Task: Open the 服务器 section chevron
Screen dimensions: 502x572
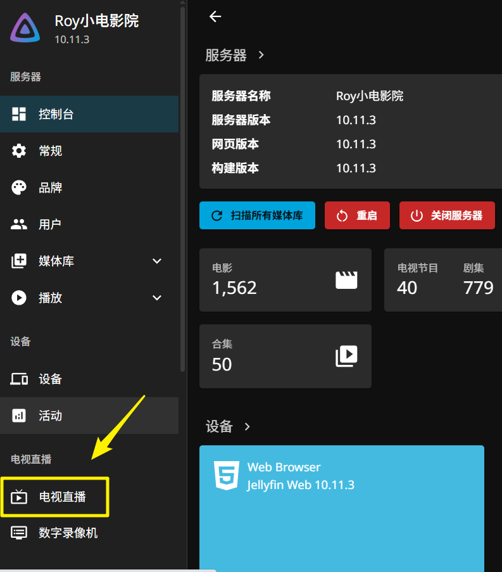Action: 261,55
